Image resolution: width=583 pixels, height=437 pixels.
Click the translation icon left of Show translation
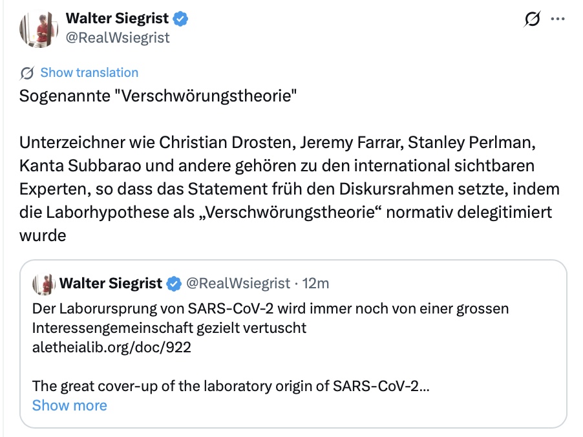click(27, 72)
